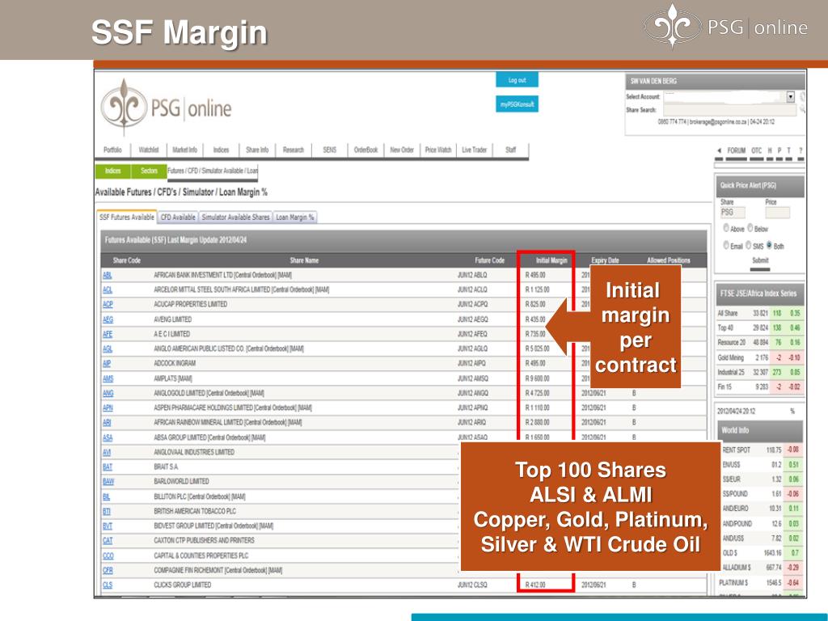Open the ABL share code link
This screenshot has width=828, height=621.
[108, 275]
